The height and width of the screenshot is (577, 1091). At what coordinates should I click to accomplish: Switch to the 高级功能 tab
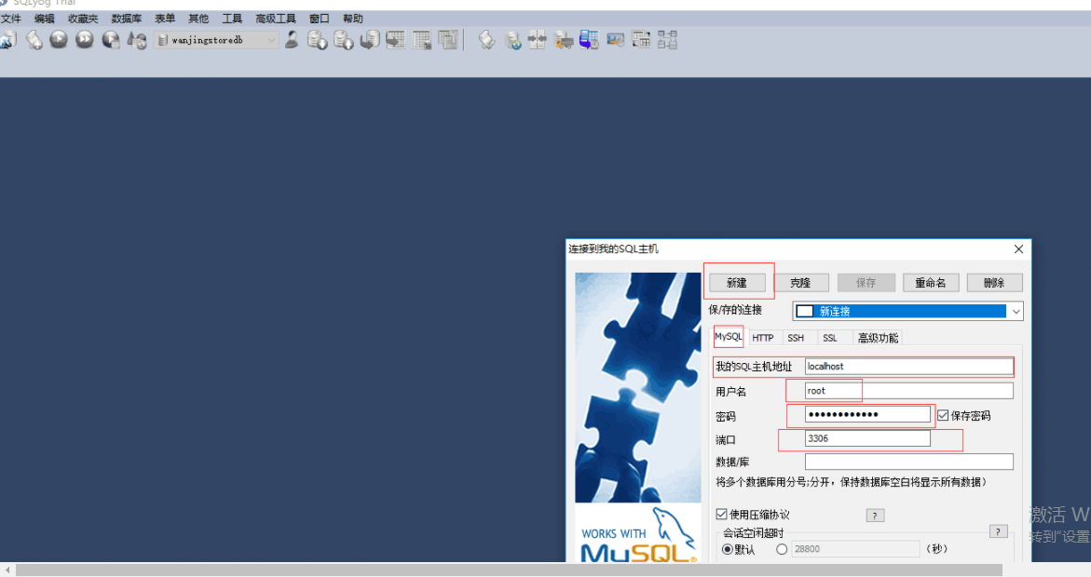coord(878,338)
